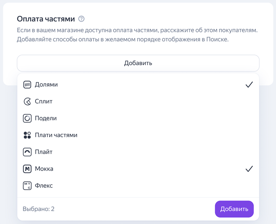Deselect the Мокка label text
Screen dimensions: 276x224
pyautogui.click(x=44, y=169)
